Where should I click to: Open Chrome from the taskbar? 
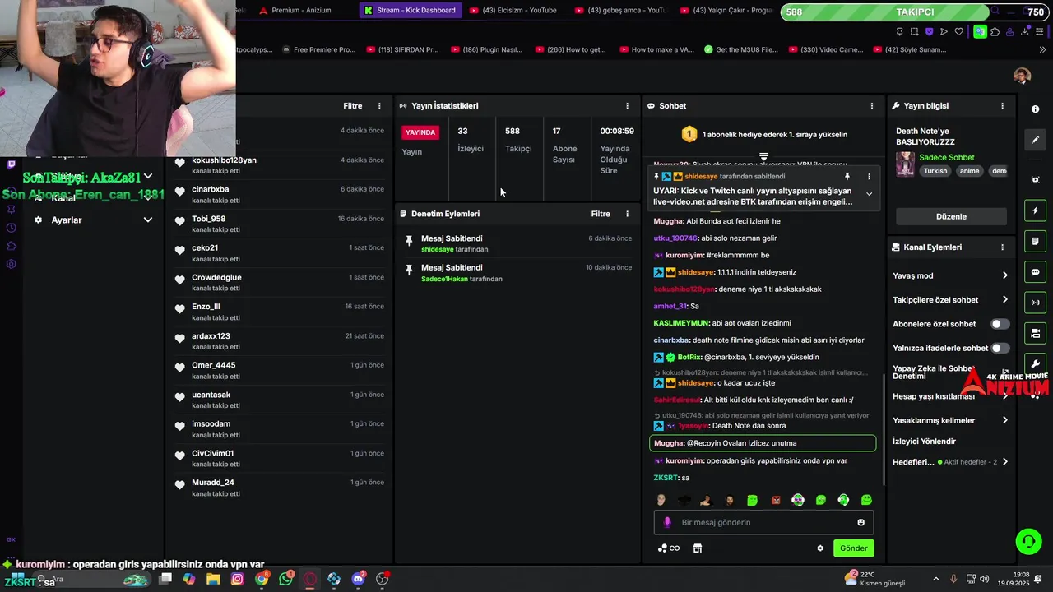click(x=262, y=579)
